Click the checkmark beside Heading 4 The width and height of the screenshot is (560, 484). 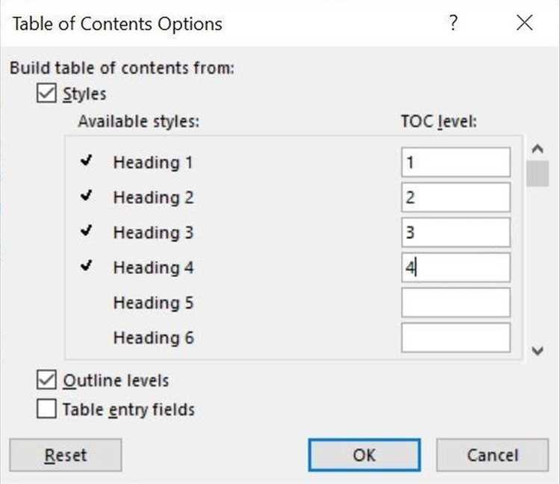[87, 267]
